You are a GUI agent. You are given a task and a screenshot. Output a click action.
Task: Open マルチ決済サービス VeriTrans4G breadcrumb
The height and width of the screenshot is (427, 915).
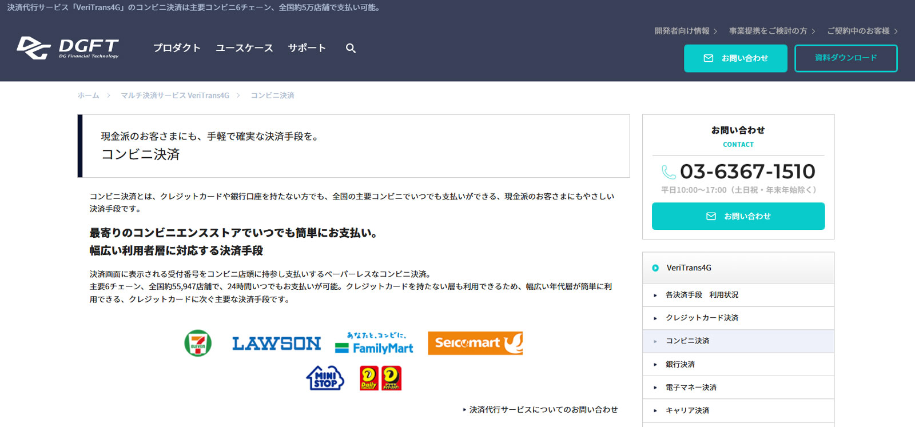(175, 95)
